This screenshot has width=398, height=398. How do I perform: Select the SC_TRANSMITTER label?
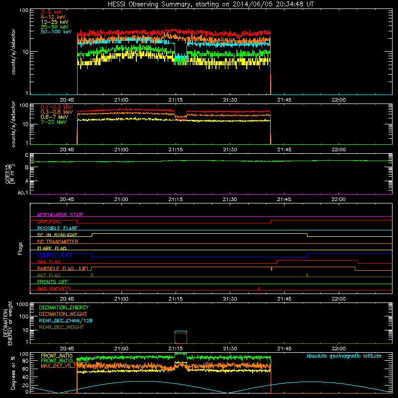(58, 242)
